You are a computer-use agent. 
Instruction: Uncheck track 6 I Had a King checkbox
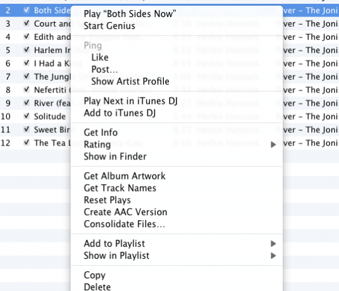[x=27, y=63]
